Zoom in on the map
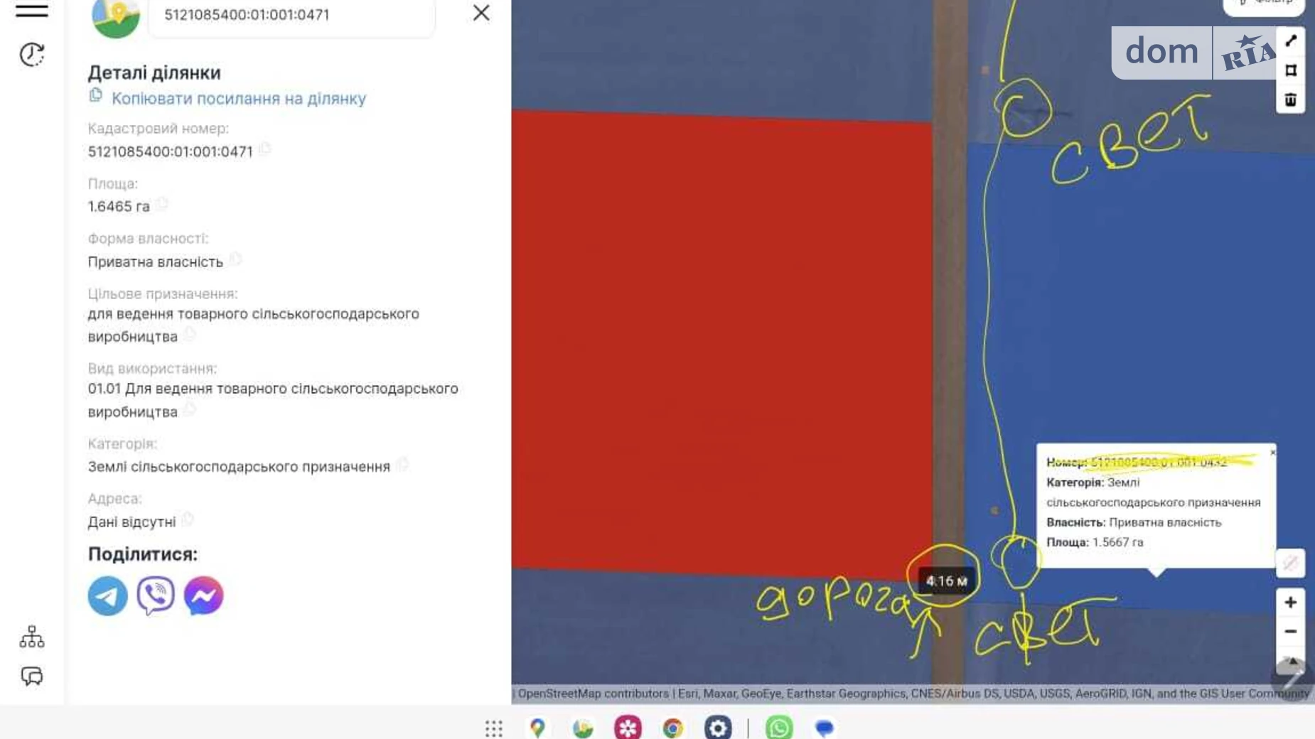The width and height of the screenshot is (1315, 739). tap(1291, 603)
